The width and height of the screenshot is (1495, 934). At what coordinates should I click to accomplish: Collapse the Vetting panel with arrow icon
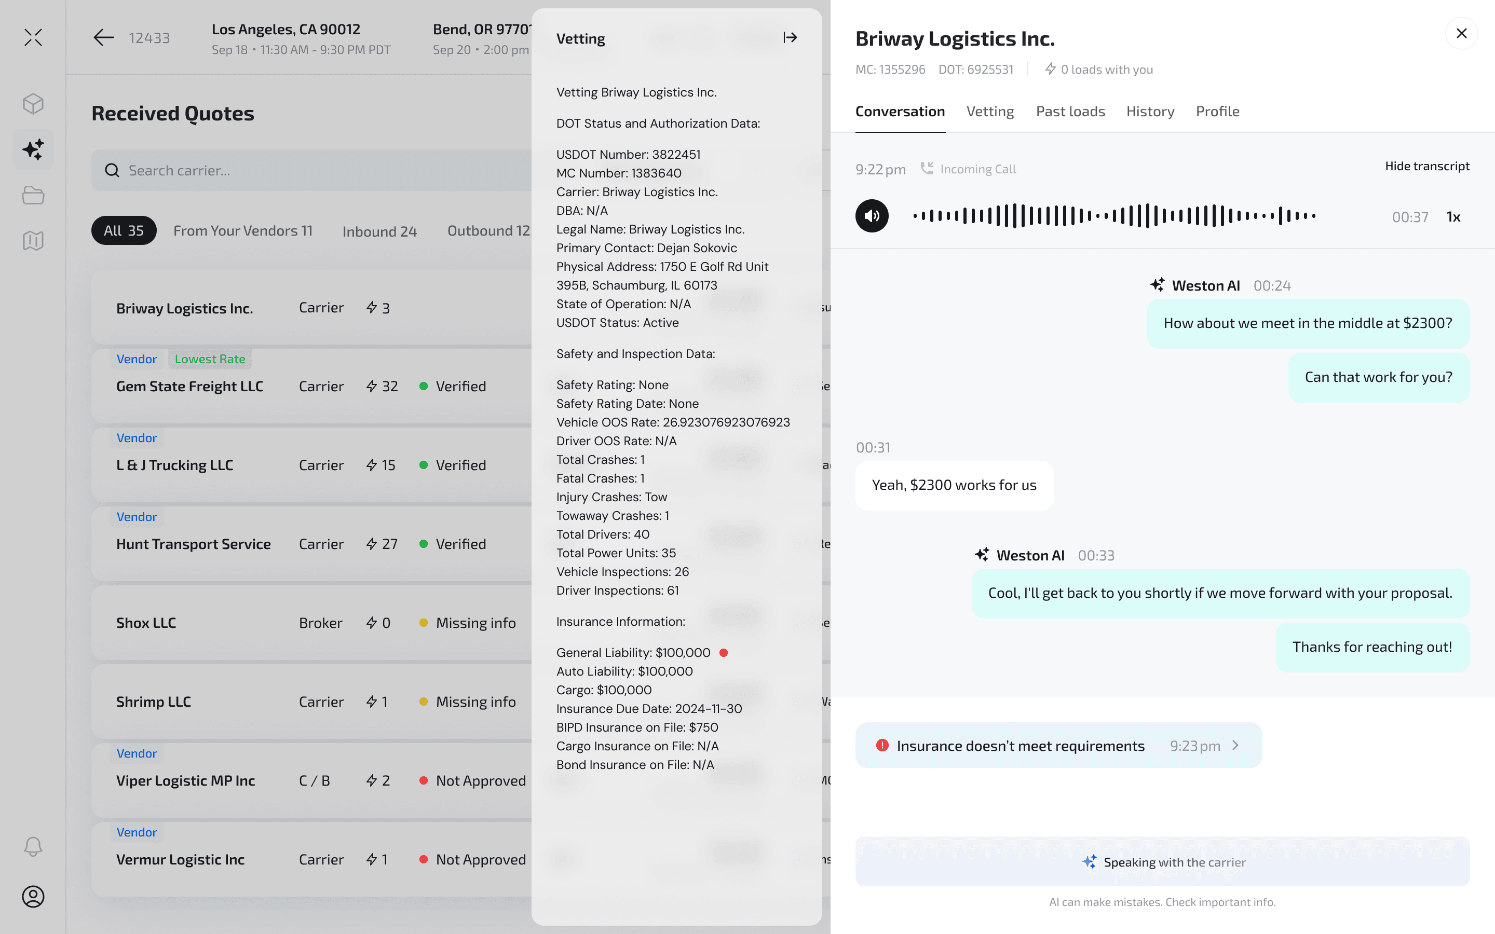pos(790,38)
